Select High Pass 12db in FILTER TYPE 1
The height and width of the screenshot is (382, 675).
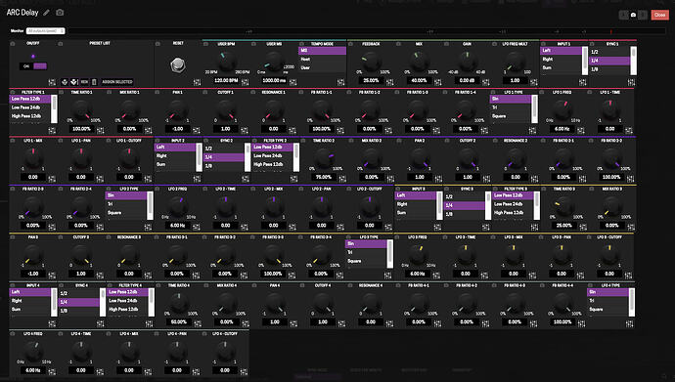(30, 116)
